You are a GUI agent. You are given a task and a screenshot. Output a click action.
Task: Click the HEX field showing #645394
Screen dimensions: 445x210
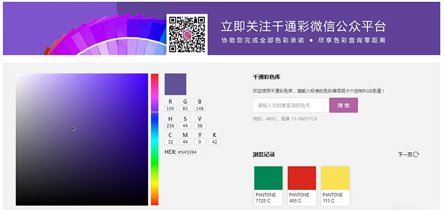click(x=189, y=152)
